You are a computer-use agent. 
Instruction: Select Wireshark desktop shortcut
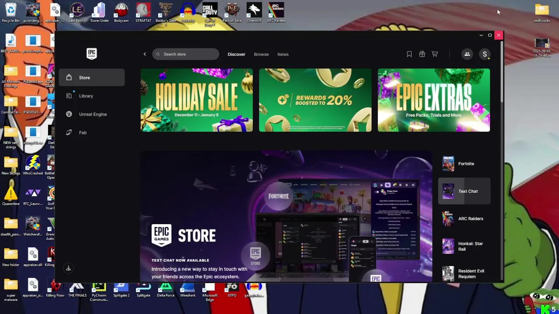(x=188, y=289)
